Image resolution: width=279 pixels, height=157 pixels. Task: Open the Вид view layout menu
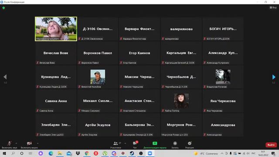(273, 7)
